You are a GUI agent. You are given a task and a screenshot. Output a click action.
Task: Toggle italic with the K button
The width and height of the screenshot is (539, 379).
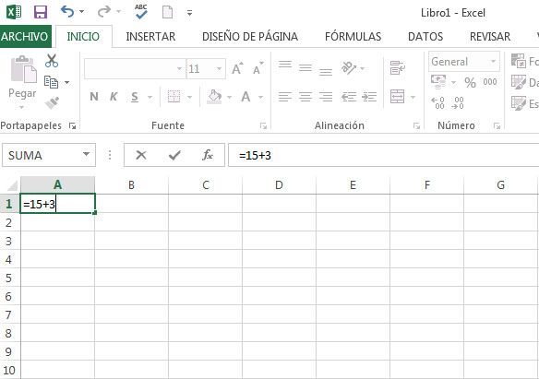pos(114,97)
